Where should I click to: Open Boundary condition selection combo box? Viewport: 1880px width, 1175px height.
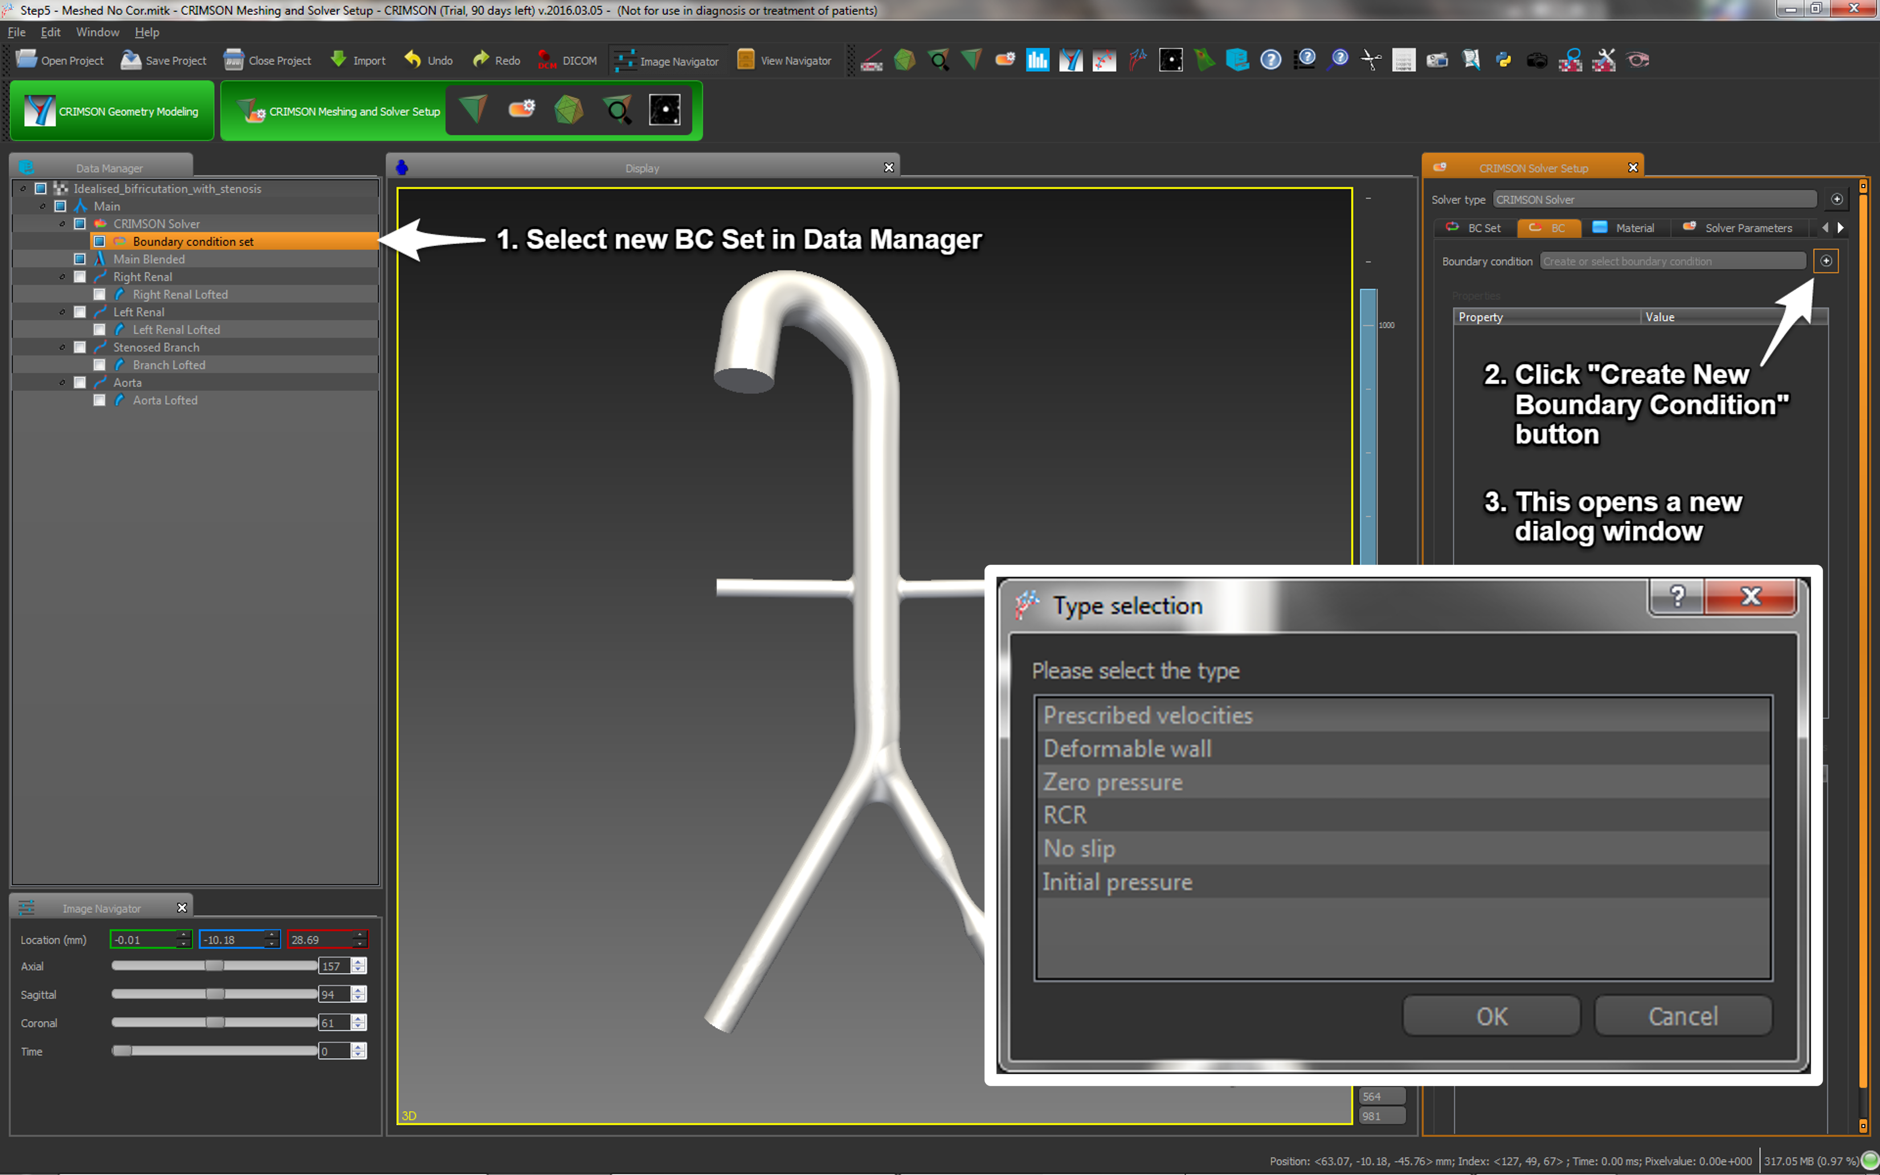click(1672, 261)
